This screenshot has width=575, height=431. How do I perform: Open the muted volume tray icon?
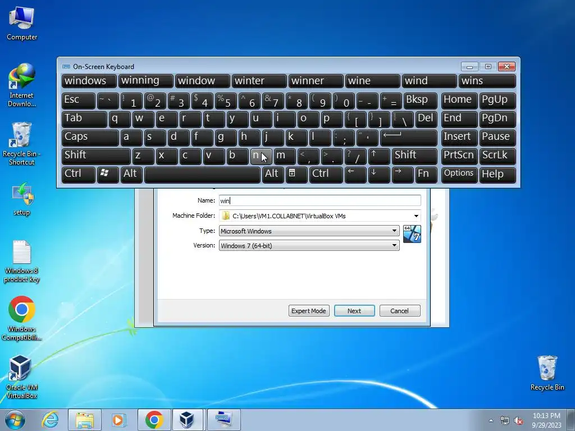click(518, 420)
